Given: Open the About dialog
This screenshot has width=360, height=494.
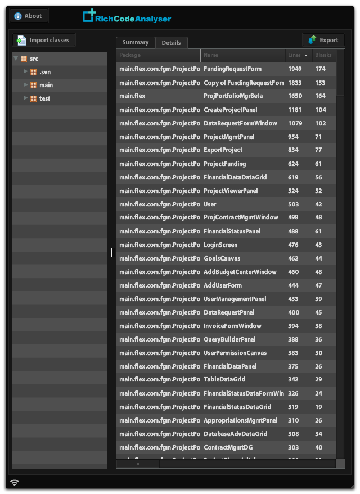Looking at the screenshot, I should point(29,16).
